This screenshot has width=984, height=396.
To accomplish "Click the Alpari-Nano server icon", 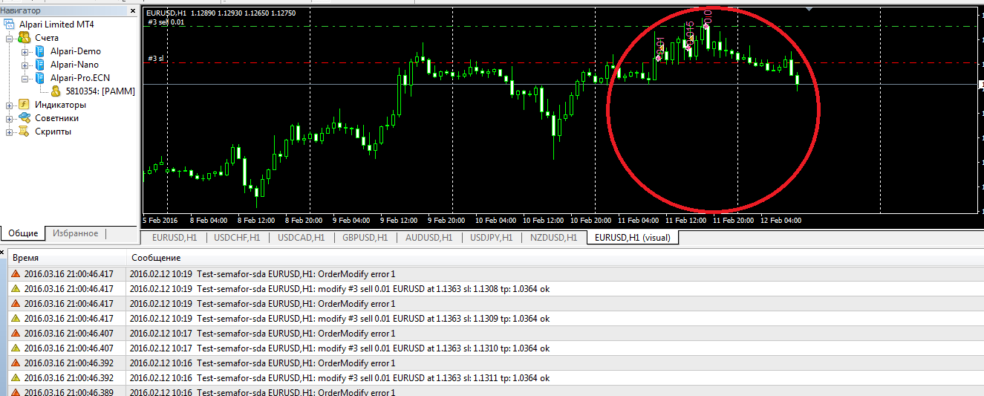I will (x=39, y=65).
